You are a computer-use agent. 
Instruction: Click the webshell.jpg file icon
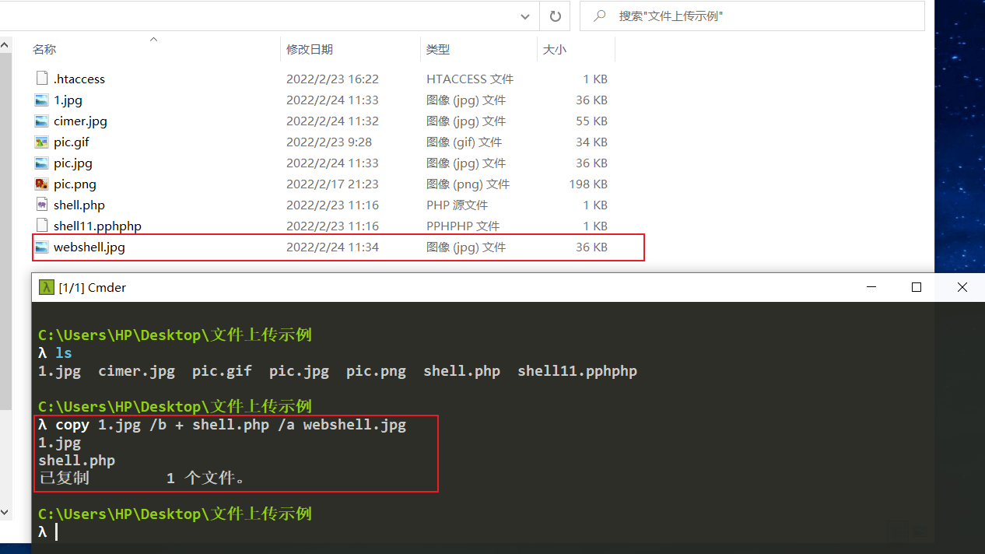point(42,247)
